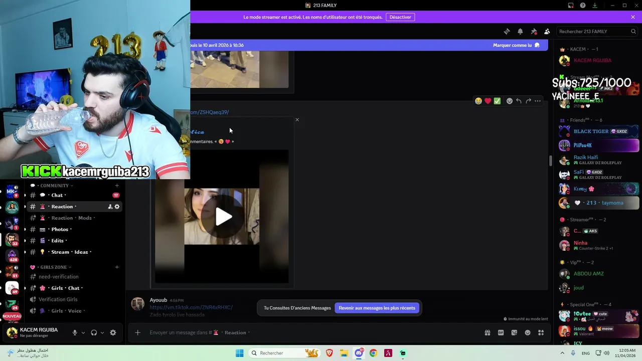This screenshot has width=642, height=361.
Task: Open Ayouub's vm.tiktok.com link
Action: coord(191,307)
